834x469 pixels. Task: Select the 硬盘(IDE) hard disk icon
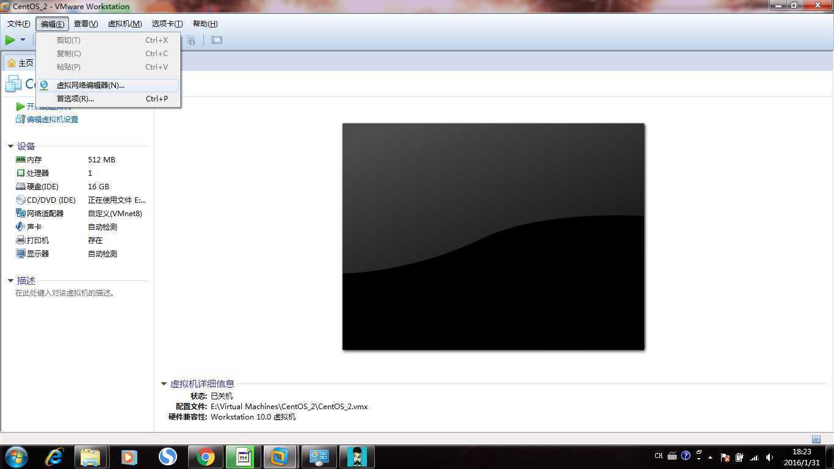coord(21,186)
